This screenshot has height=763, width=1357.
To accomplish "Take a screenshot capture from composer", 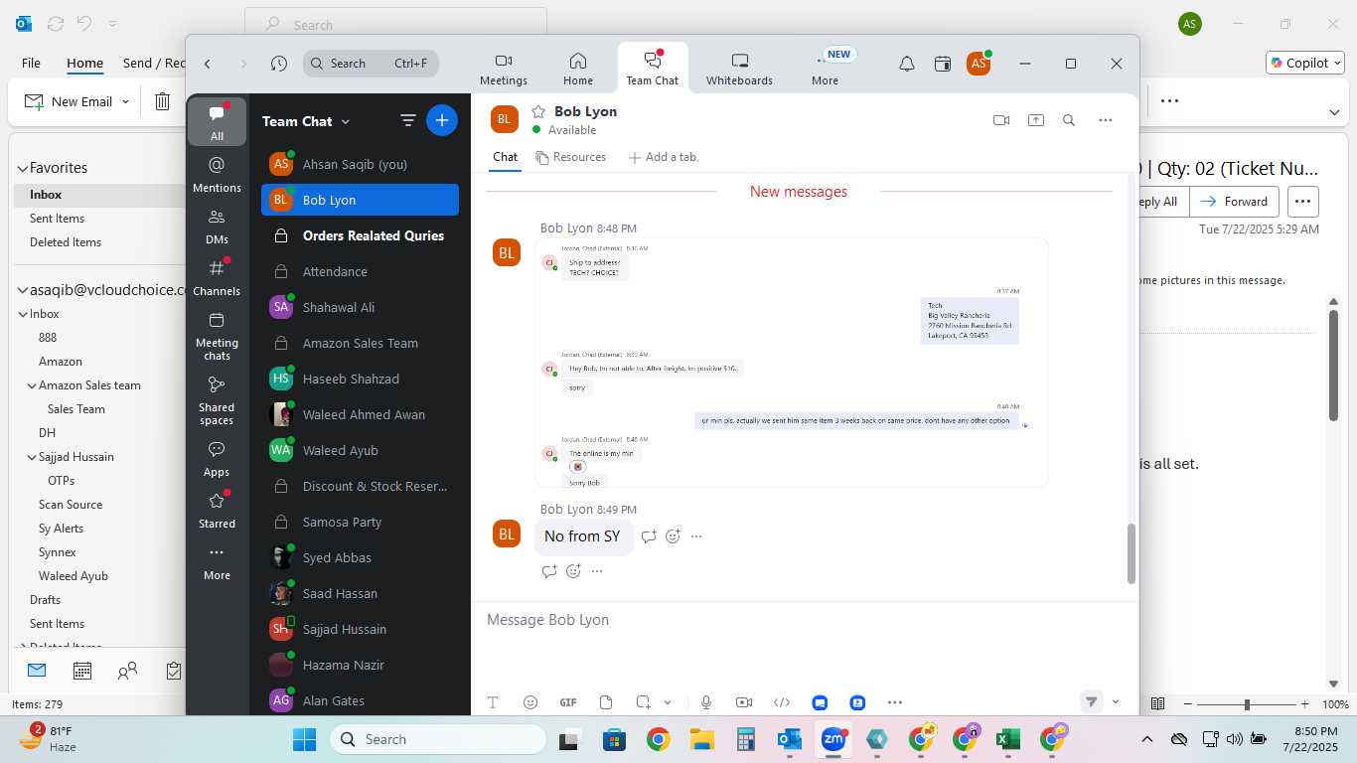I will point(643,702).
